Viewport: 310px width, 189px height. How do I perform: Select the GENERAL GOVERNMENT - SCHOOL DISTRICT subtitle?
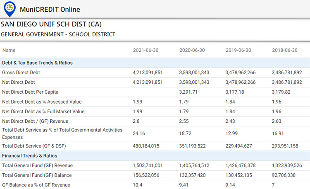[x=58, y=34]
